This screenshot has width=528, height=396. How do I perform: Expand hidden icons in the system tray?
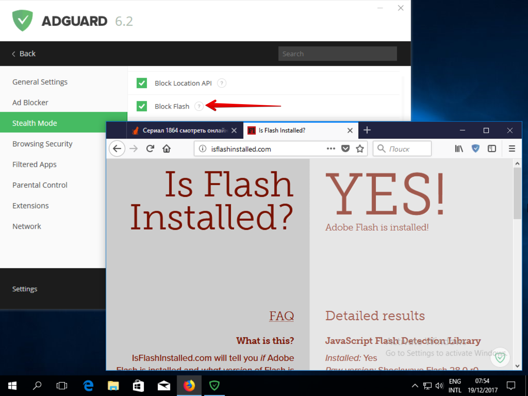click(415, 385)
